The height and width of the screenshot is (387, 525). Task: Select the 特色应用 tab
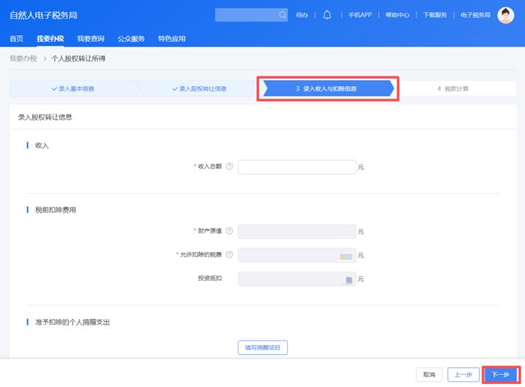click(x=172, y=38)
